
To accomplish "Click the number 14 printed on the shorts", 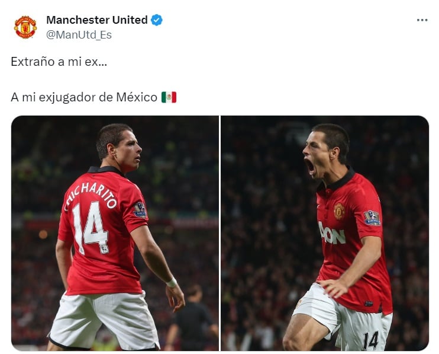I will (371, 340).
